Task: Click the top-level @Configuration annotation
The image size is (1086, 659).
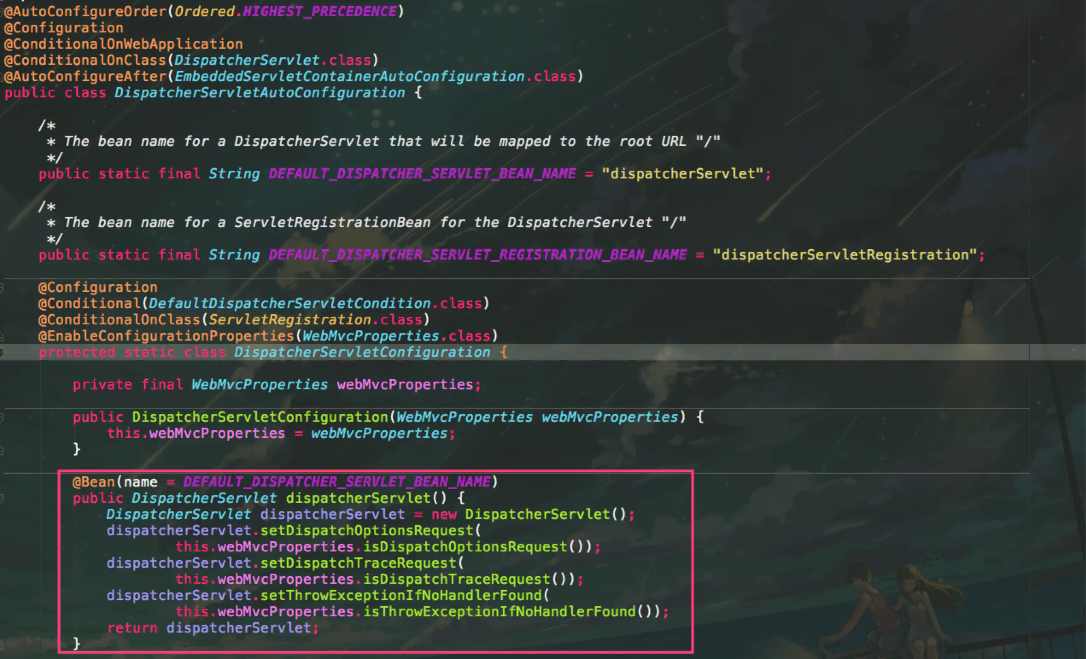Action: pyautogui.click(x=64, y=28)
